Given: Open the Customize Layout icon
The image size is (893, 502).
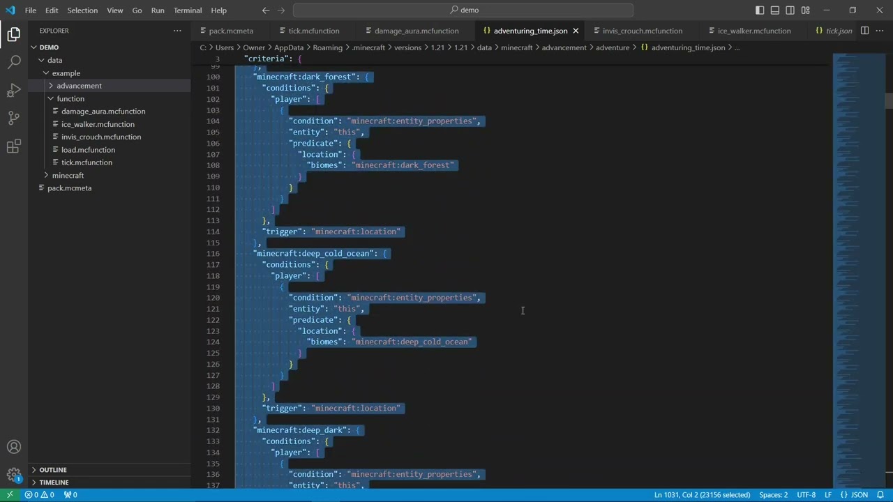Looking at the screenshot, I should coord(806,10).
